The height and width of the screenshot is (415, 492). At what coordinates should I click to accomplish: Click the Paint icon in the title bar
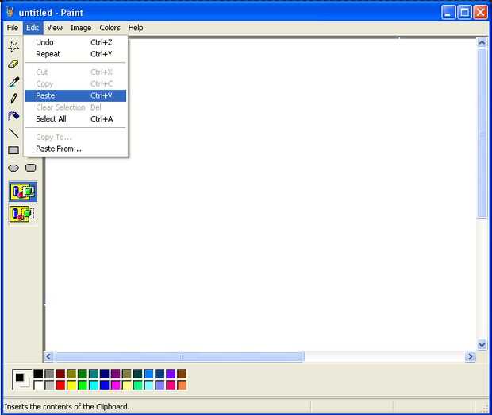10,13
